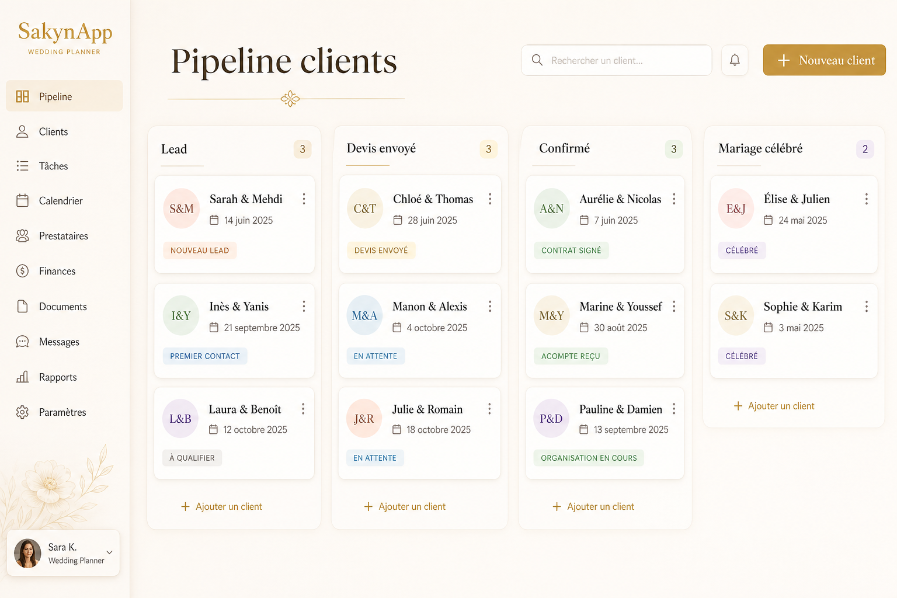Click the PREMIER CONTACT status tag

205,356
